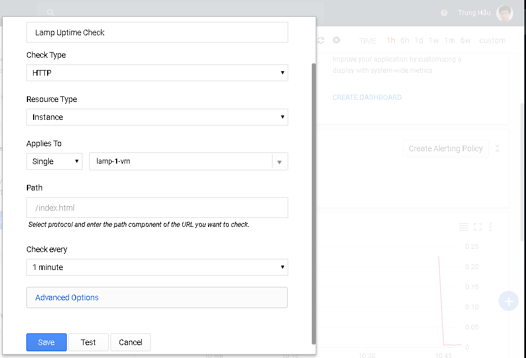
Task: Click the Path input field
Action: [x=157, y=207]
